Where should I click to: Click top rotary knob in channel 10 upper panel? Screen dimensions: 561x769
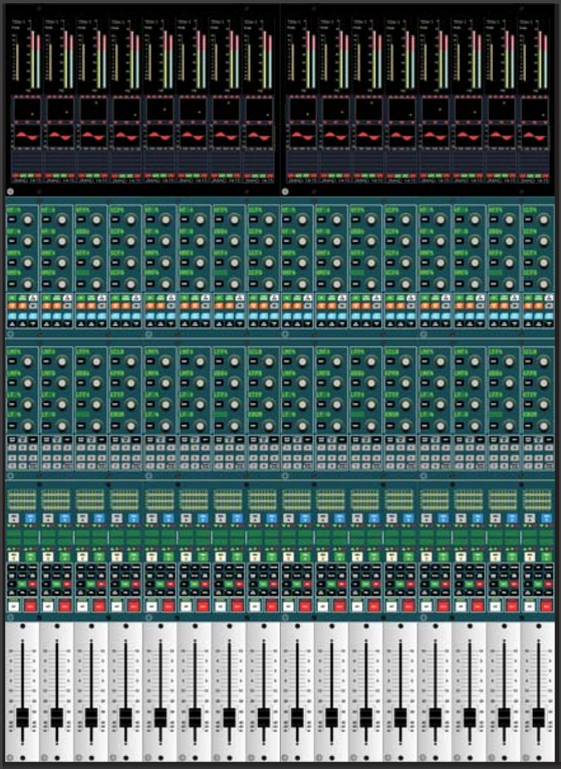point(338,220)
